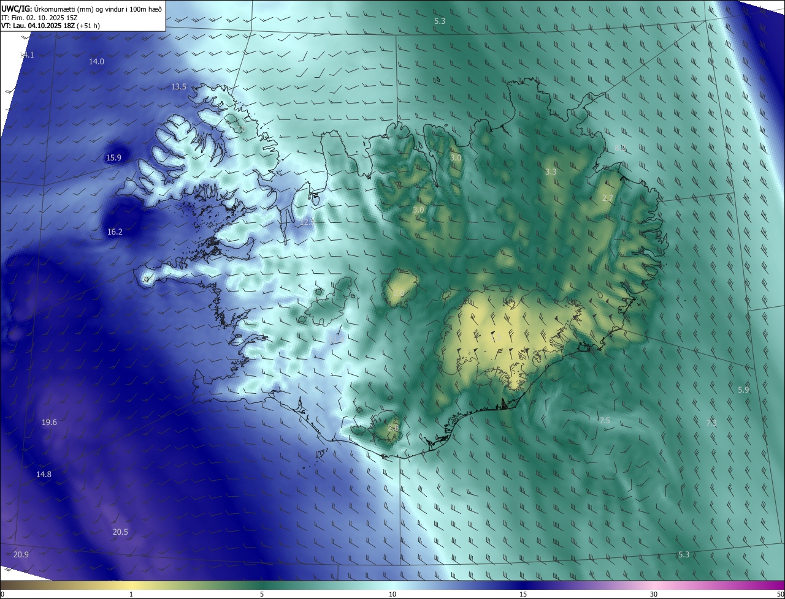This screenshot has width=785, height=599.
Task: Click the 7.5 precipitation value
Action: pyautogui.click(x=604, y=420)
